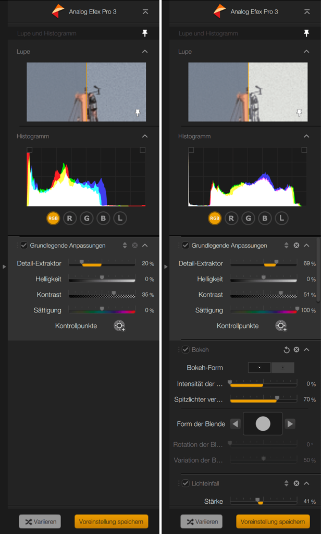The height and width of the screenshot is (534, 321).
Task: Click Sättigung slider in right panel
Action: point(264,310)
